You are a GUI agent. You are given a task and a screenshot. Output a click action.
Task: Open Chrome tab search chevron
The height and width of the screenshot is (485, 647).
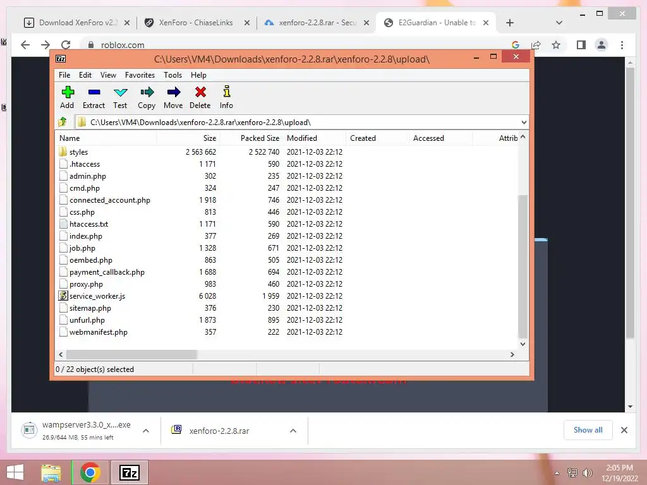click(x=559, y=23)
